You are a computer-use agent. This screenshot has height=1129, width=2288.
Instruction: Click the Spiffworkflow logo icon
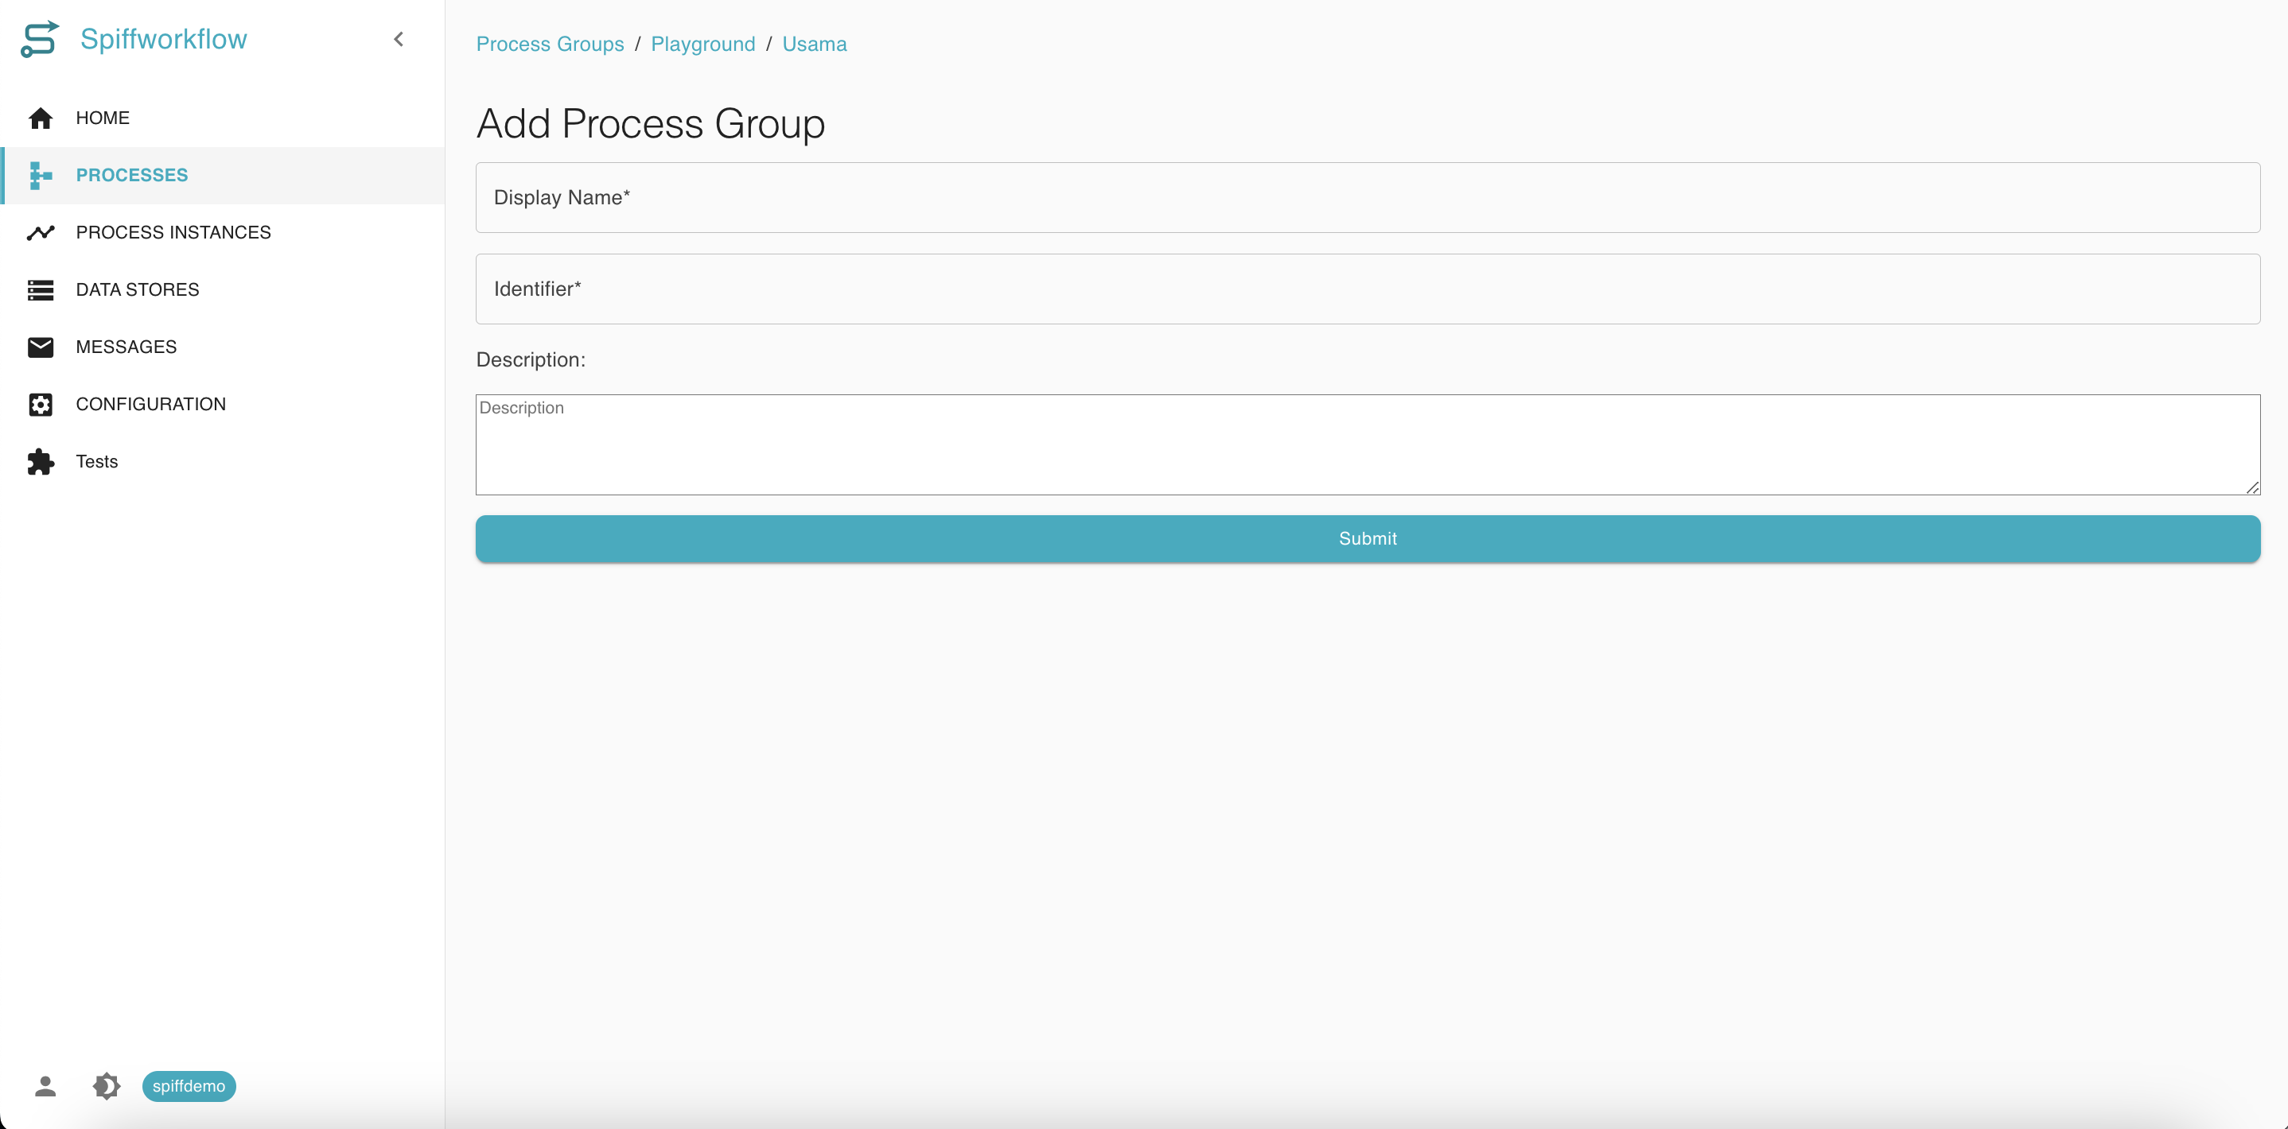[40, 39]
